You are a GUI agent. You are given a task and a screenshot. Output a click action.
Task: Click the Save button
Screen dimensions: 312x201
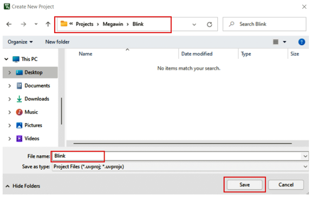(244, 185)
